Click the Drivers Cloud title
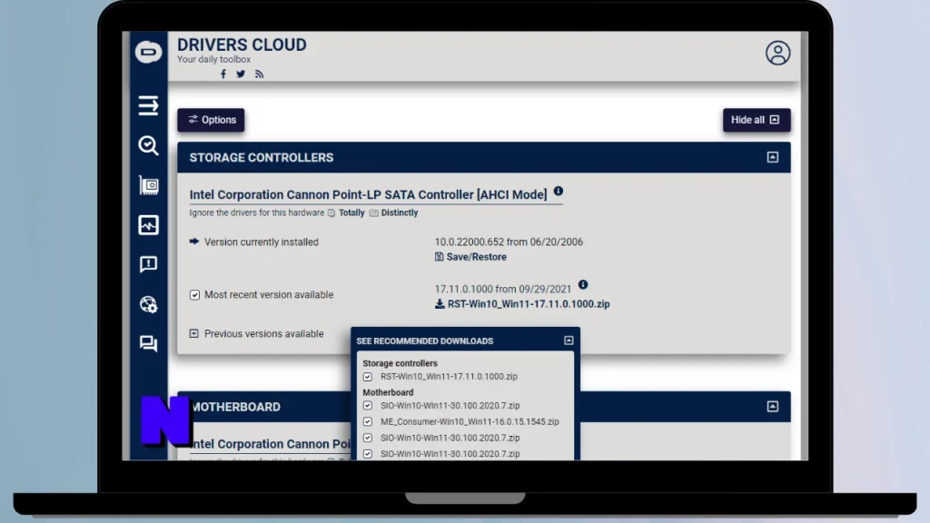Viewport: 930px width, 523px height. [x=242, y=45]
